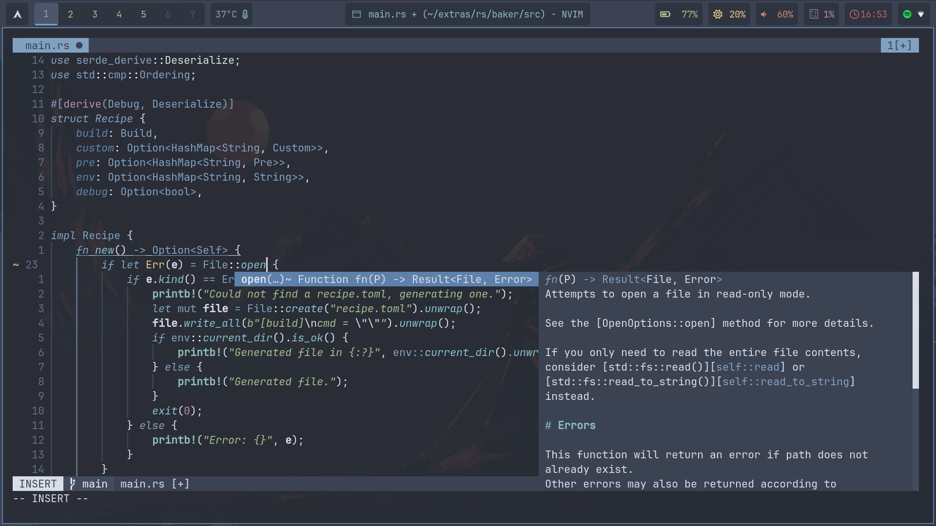The width and height of the screenshot is (936, 526).
Task: Click the tilde change sign on line 23
Action: point(16,264)
